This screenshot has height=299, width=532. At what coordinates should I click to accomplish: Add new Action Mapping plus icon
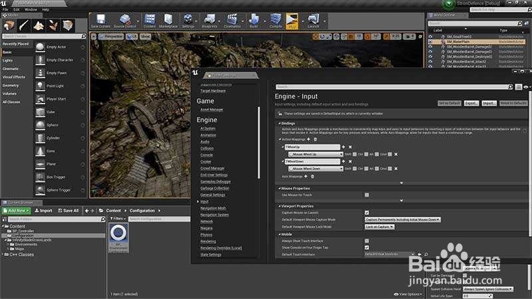pyautogui.click(x=309, y=140)
